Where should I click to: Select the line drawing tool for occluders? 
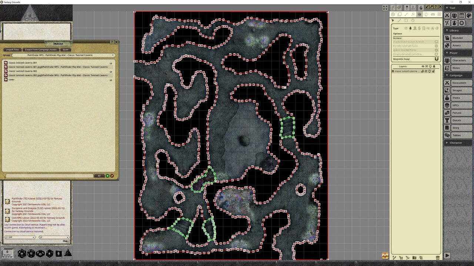[400, 20]
